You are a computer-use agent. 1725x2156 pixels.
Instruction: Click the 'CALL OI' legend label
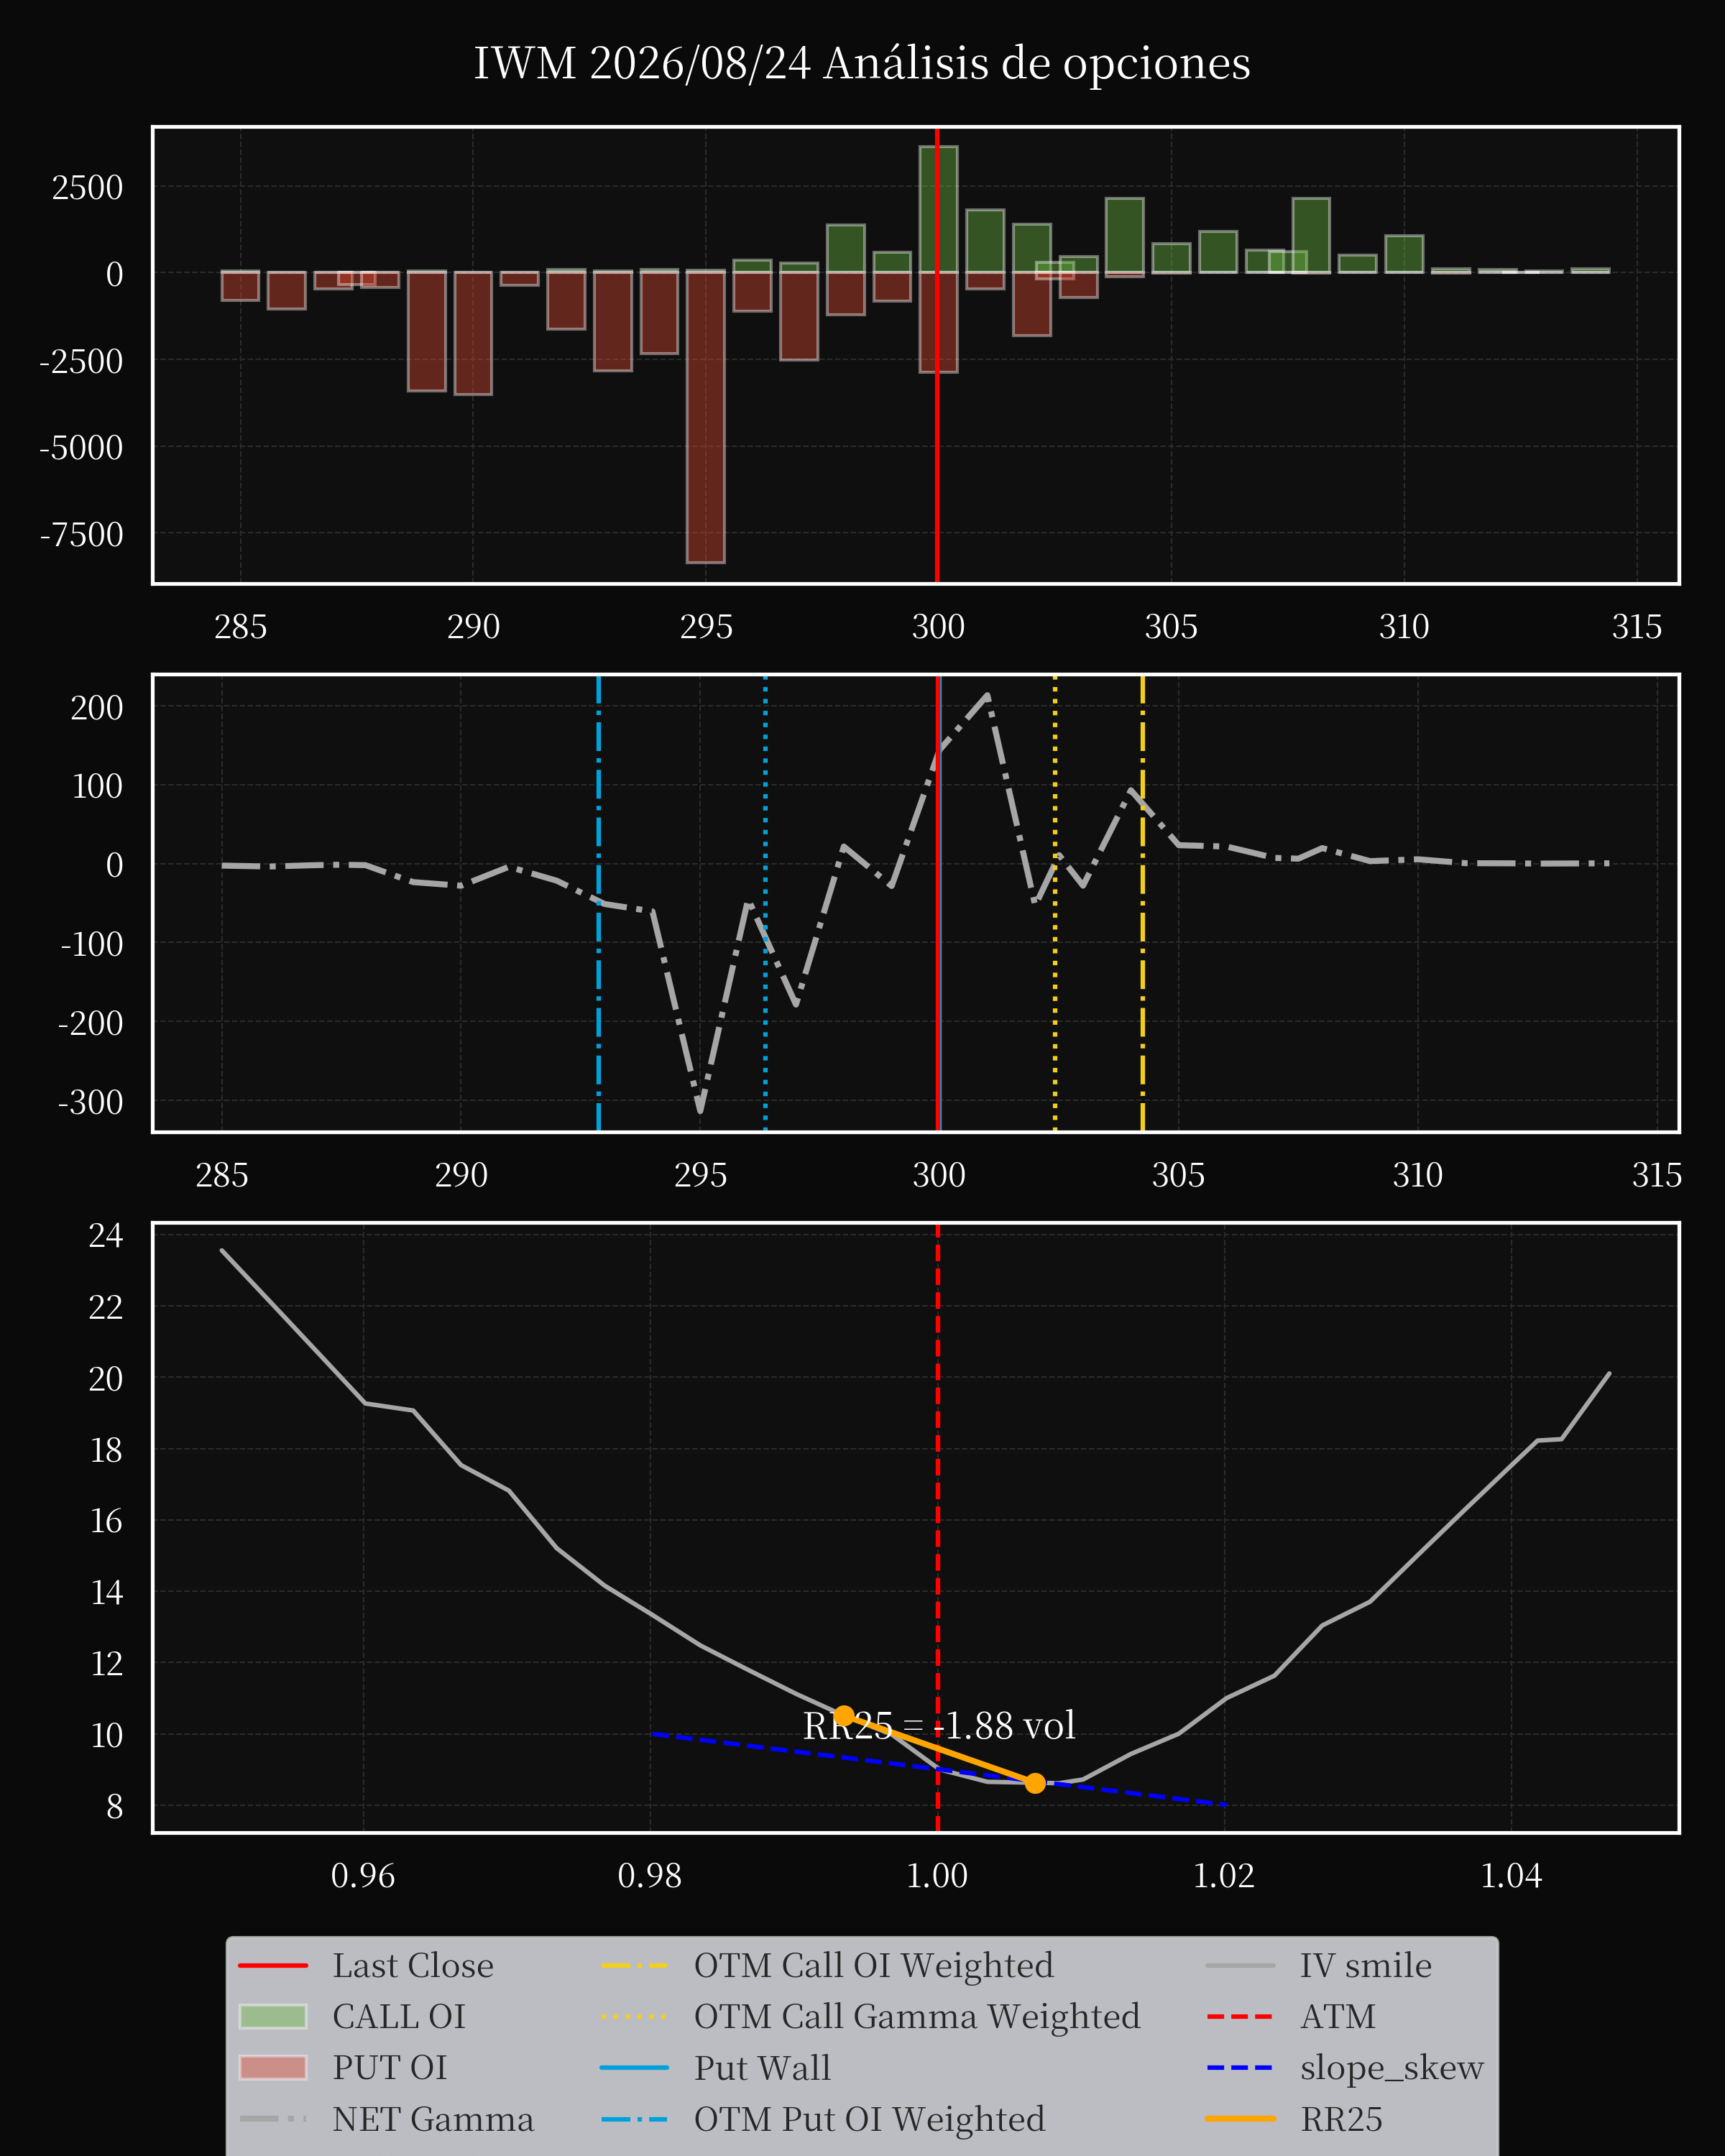coord(399,2016)
